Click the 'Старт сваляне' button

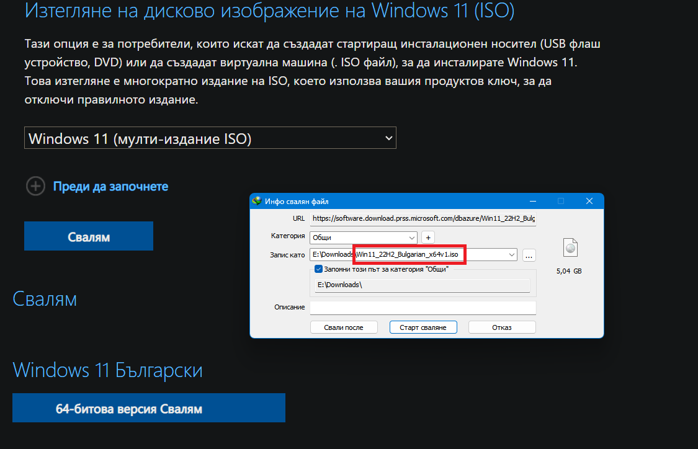[x=423, y=327]
